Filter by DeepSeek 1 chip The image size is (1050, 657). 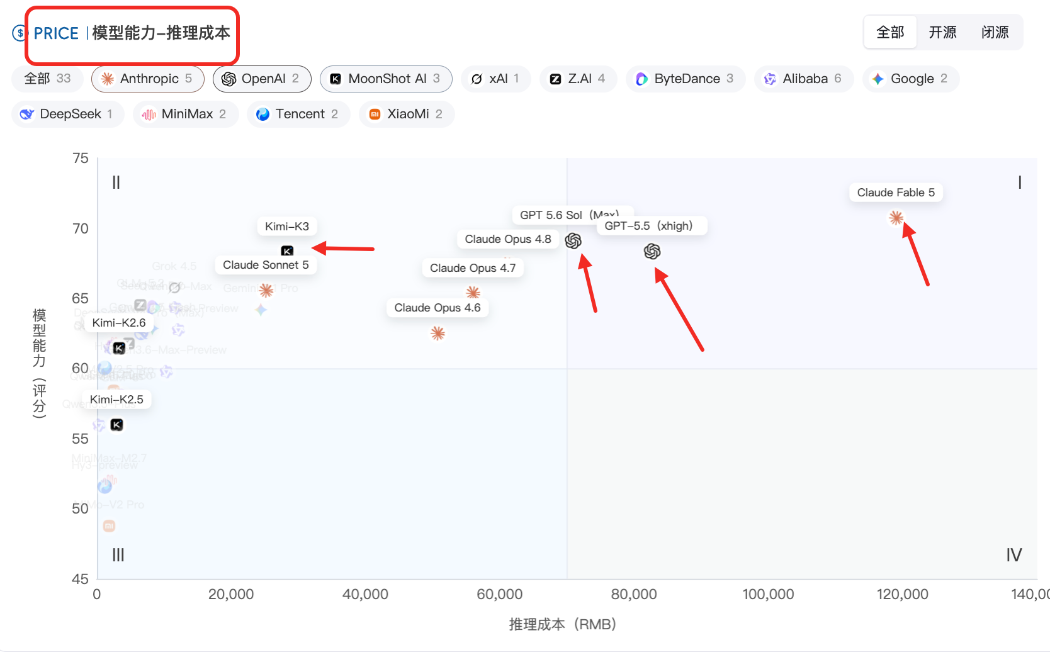pyautogui.click(x=67, y=114)
